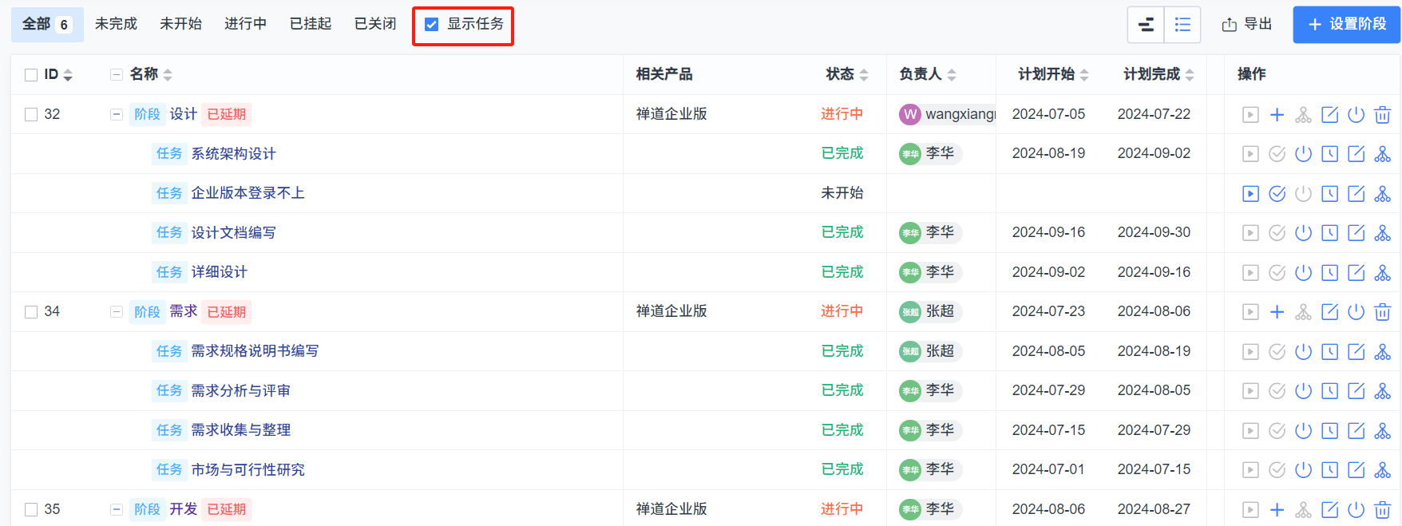Image resolution: width=1402 pixels, height=526 pixels.
Task: Sort by the 计划完成 column arrows
Action: click(x=1190, y=75)
